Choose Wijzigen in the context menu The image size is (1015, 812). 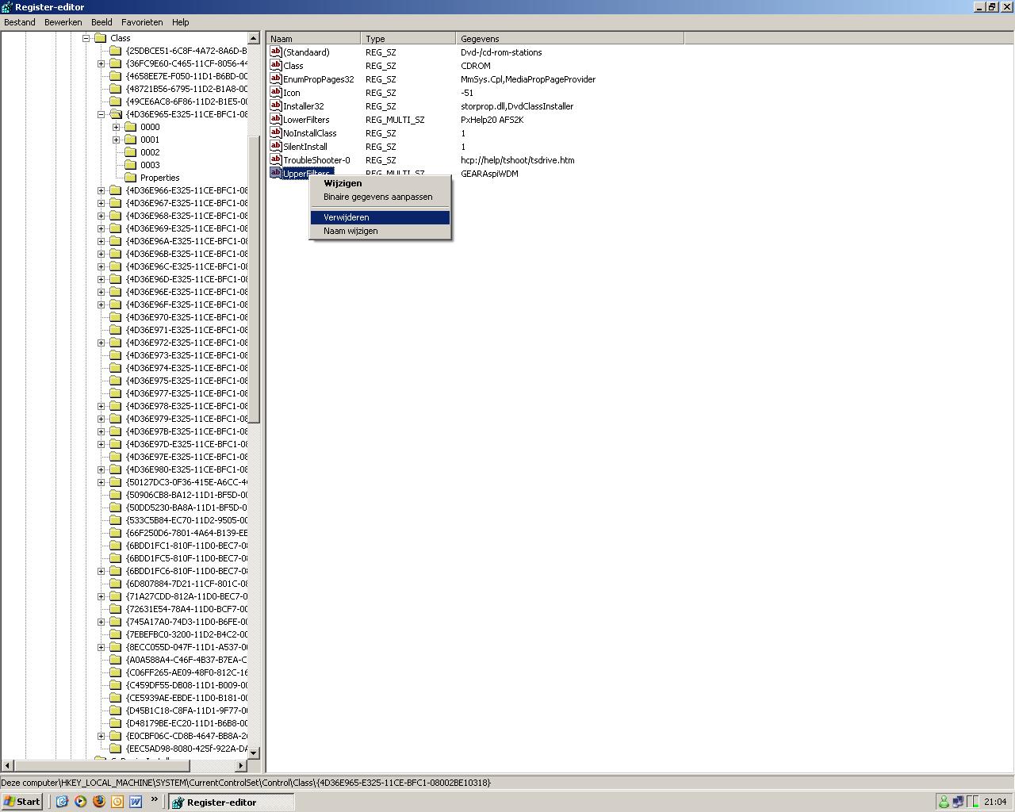tap(380, 183)
